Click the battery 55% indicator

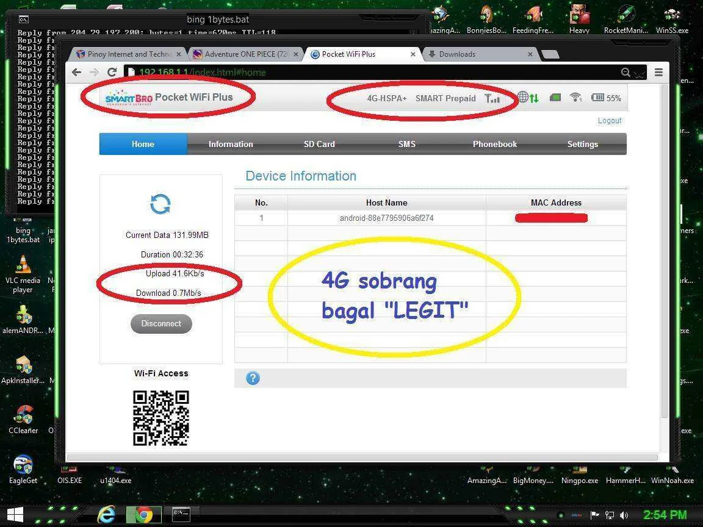click(606, 98)
